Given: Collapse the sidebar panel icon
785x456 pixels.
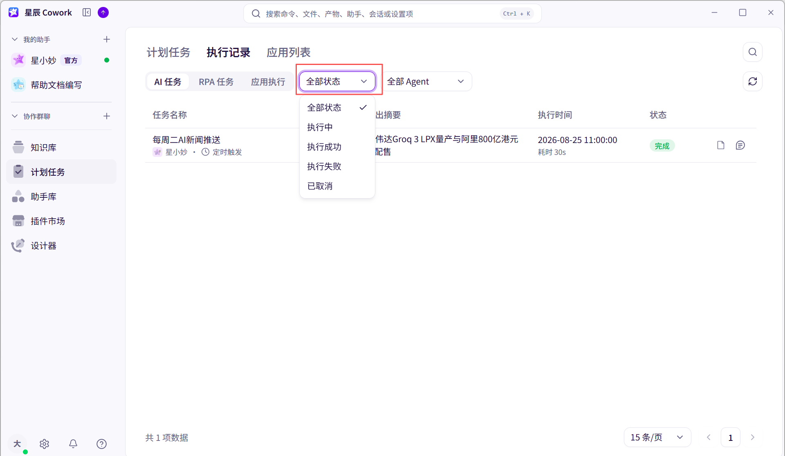Looking at the screenshot, I should (x=87, y=13).
